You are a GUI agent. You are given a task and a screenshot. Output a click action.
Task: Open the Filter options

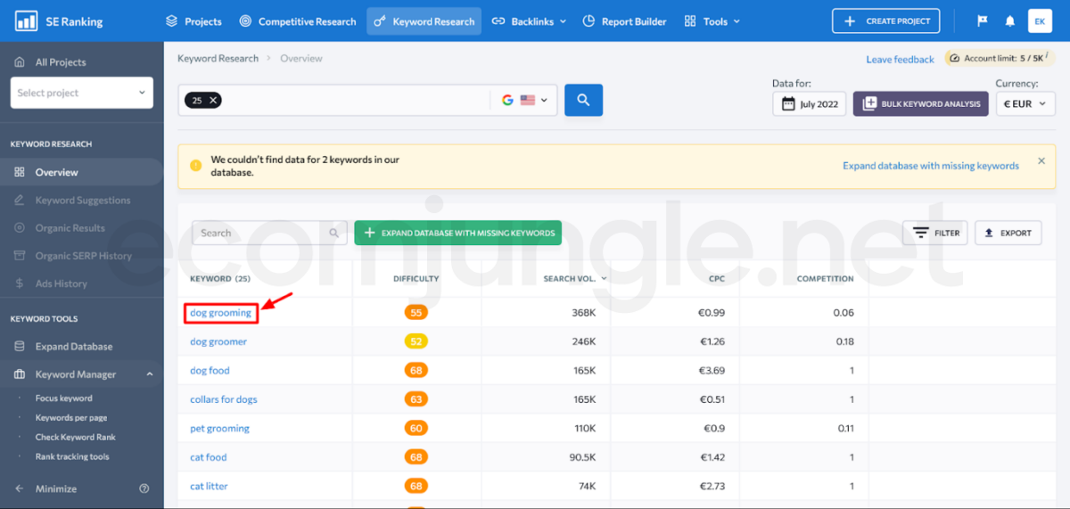[x=934, y=233]
